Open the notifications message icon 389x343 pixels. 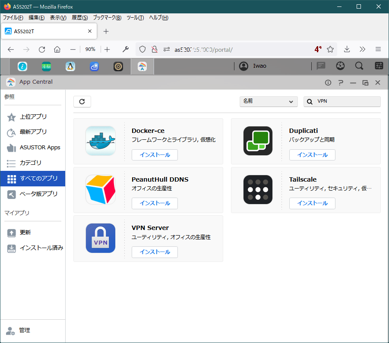[x=321, y=66]
